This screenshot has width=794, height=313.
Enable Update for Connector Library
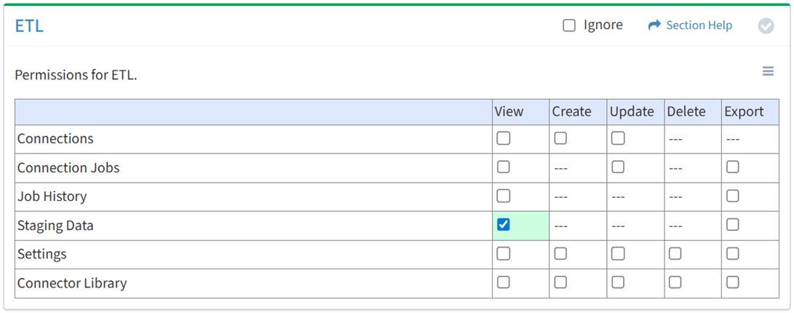[618, 282]
